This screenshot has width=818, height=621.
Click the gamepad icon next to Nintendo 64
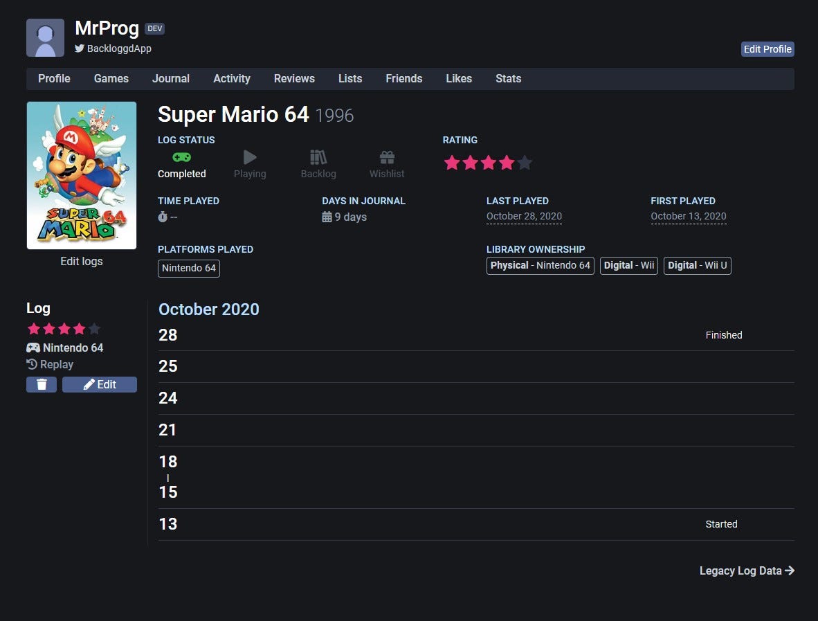pos(33,348)
